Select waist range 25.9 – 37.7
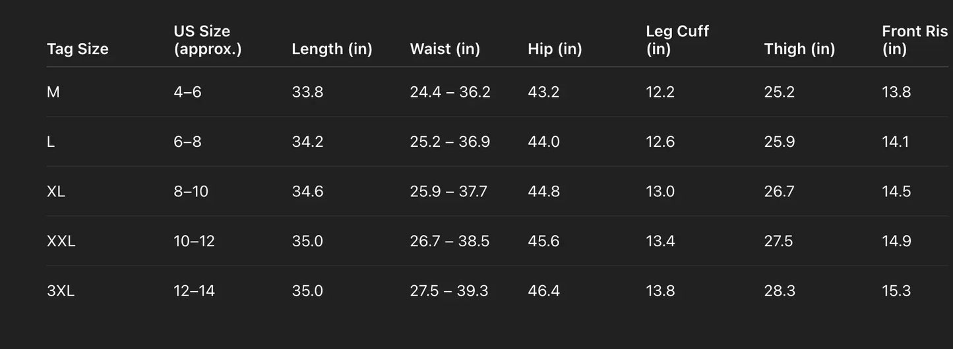The width and height of the screenshot is (953, 349). pyautogui.click(x=448, y=192)
